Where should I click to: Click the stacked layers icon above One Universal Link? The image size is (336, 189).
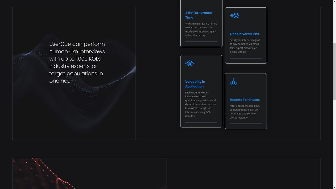[x=234, y=16]
